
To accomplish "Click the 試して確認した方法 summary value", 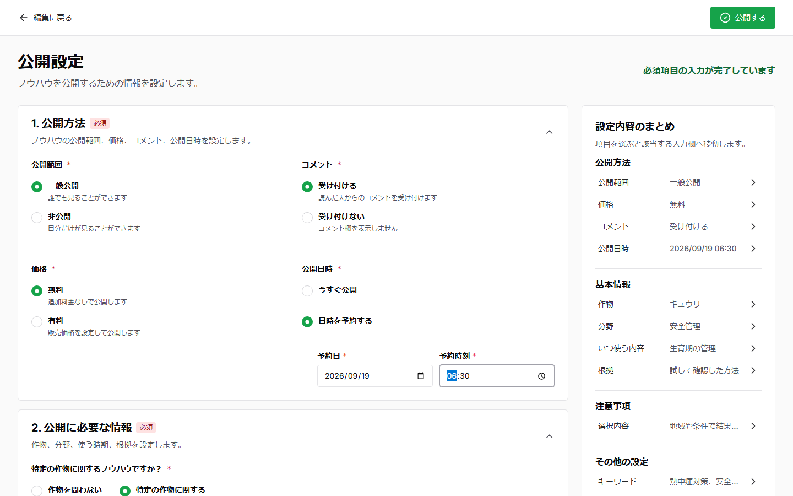I will [x=704, y=370].
